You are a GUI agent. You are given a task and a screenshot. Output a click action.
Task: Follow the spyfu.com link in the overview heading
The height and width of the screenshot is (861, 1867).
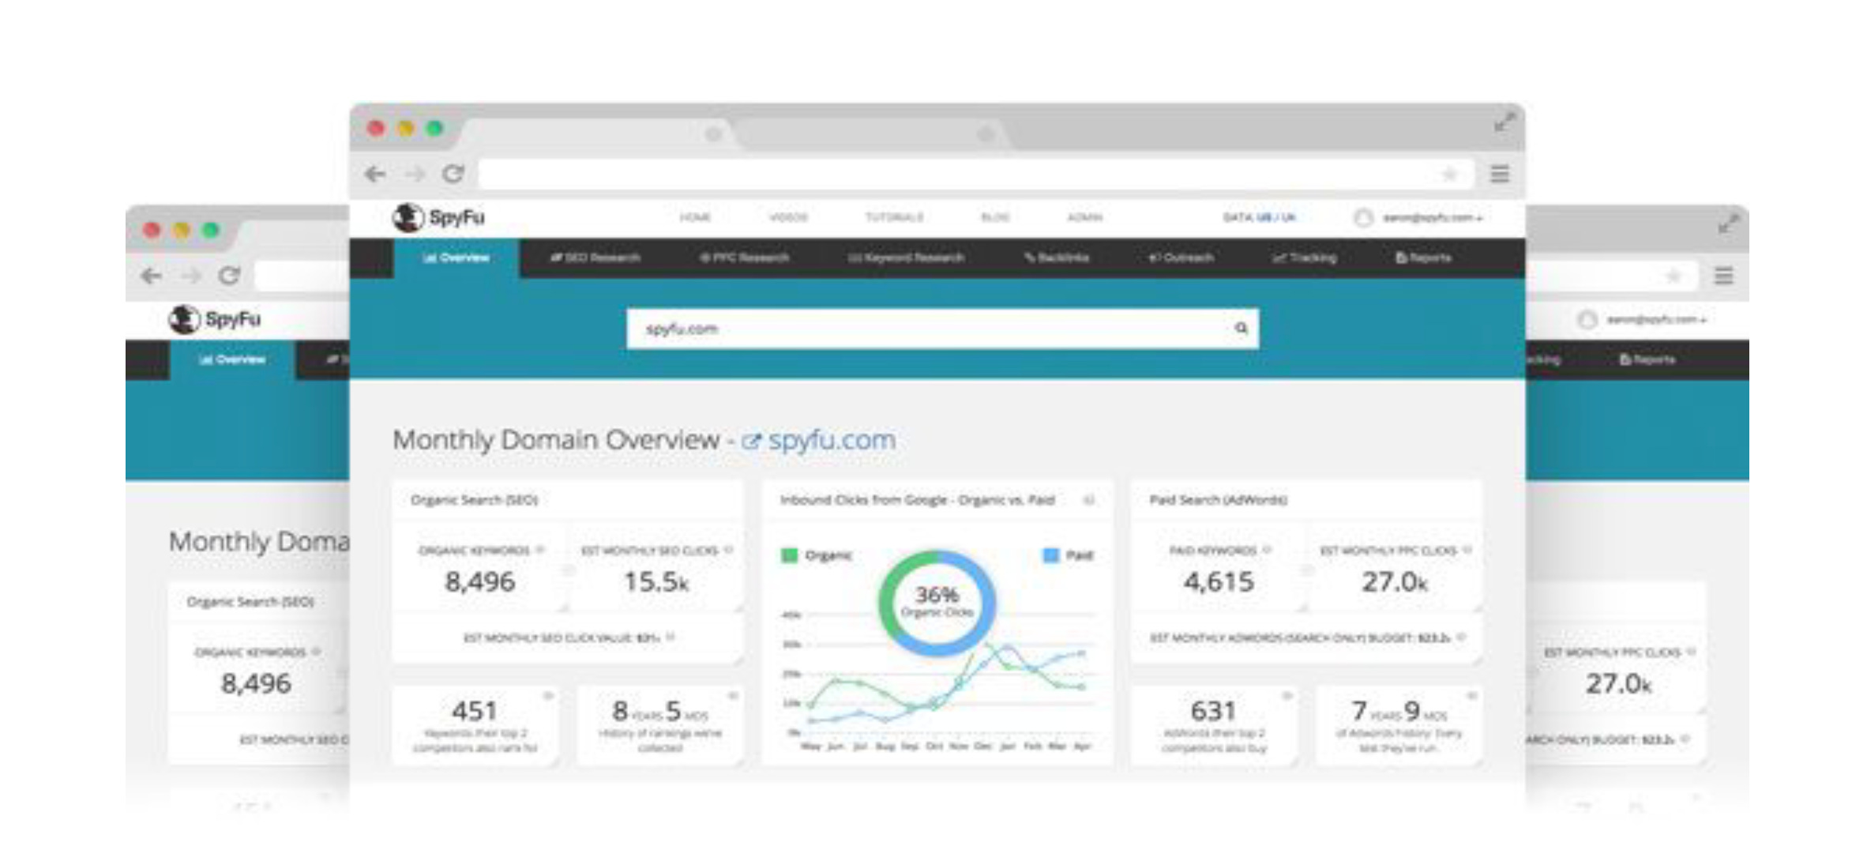[832, 440]
